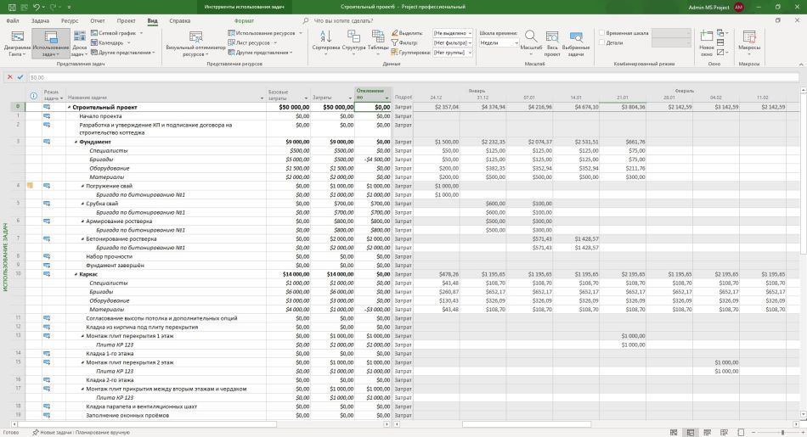Confirm entry with blue checkmark icon

click(x=20, y=77)
